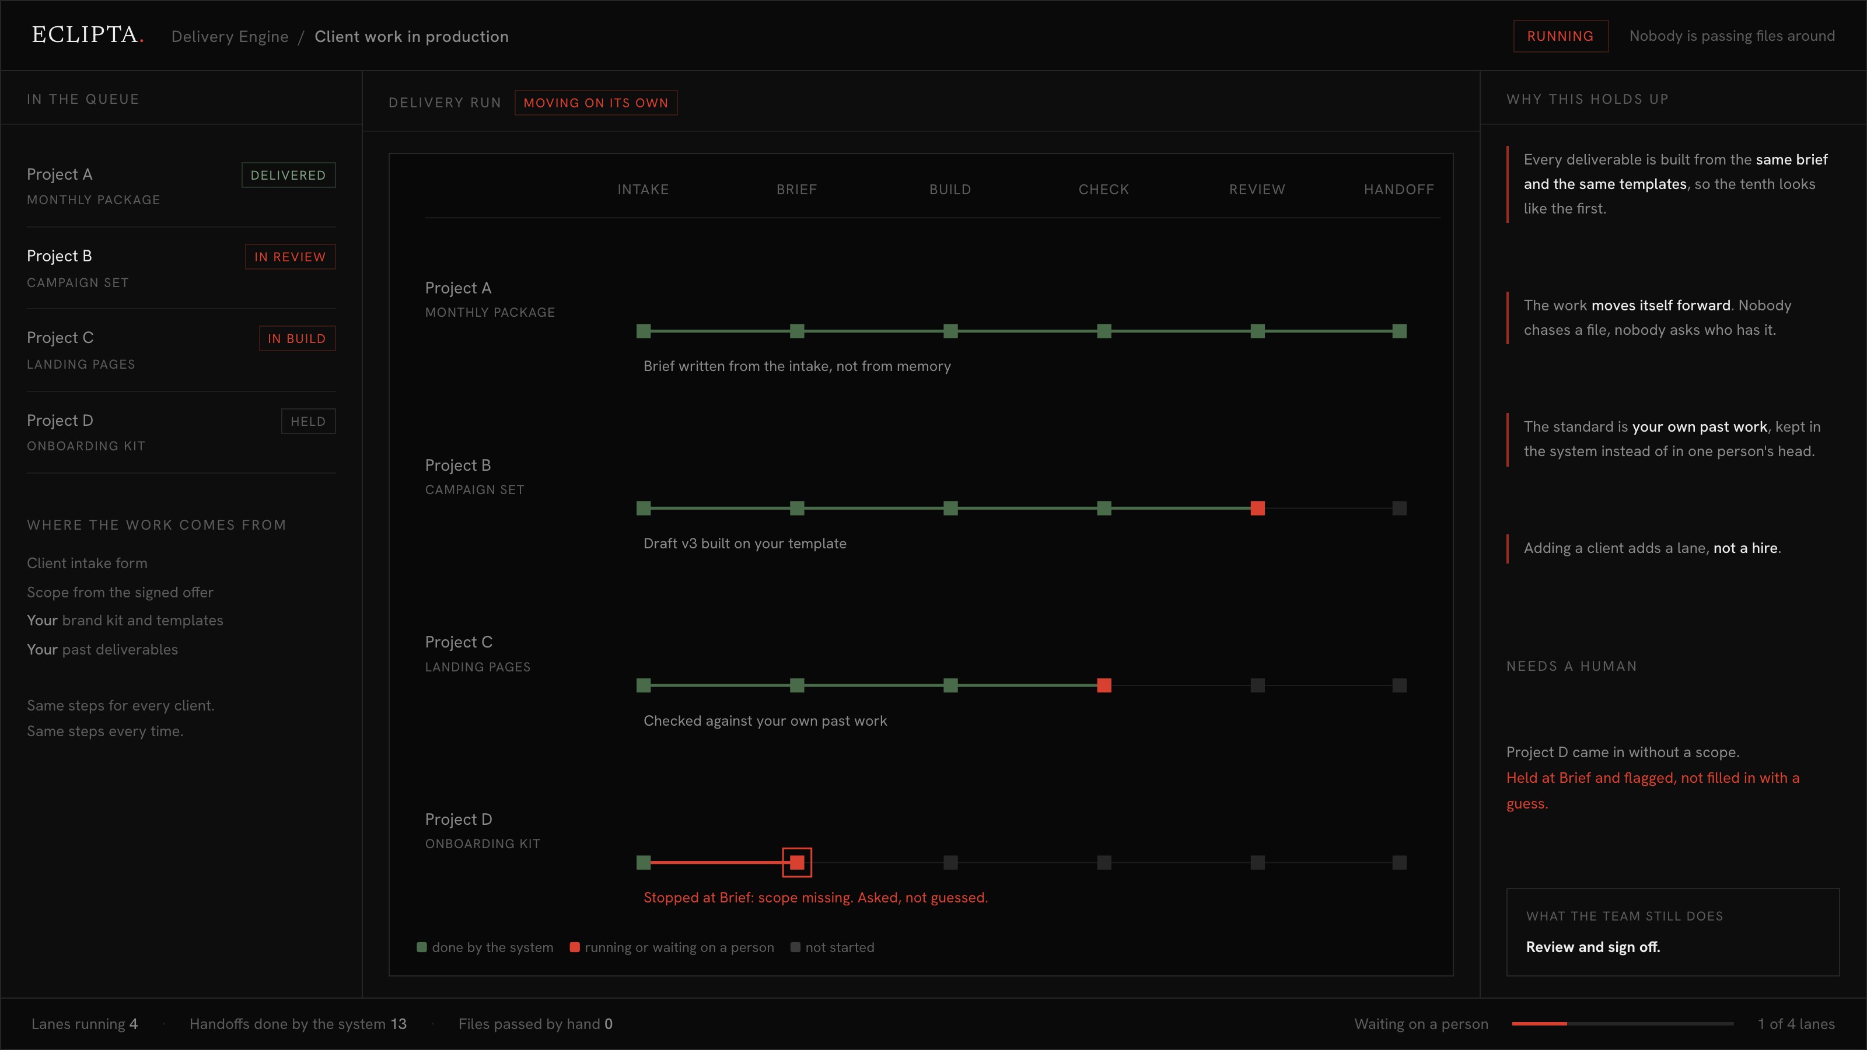Click the HELD status badge
The image size is (1867, 1050).
(x=308, y=421)
